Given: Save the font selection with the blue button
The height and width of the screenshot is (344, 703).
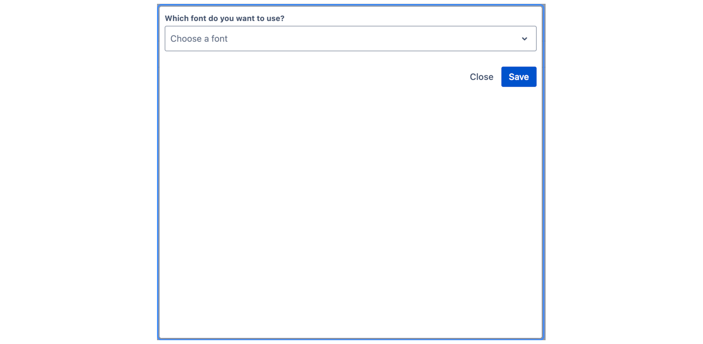Looking at the screenshot, I should pos(518,77).
